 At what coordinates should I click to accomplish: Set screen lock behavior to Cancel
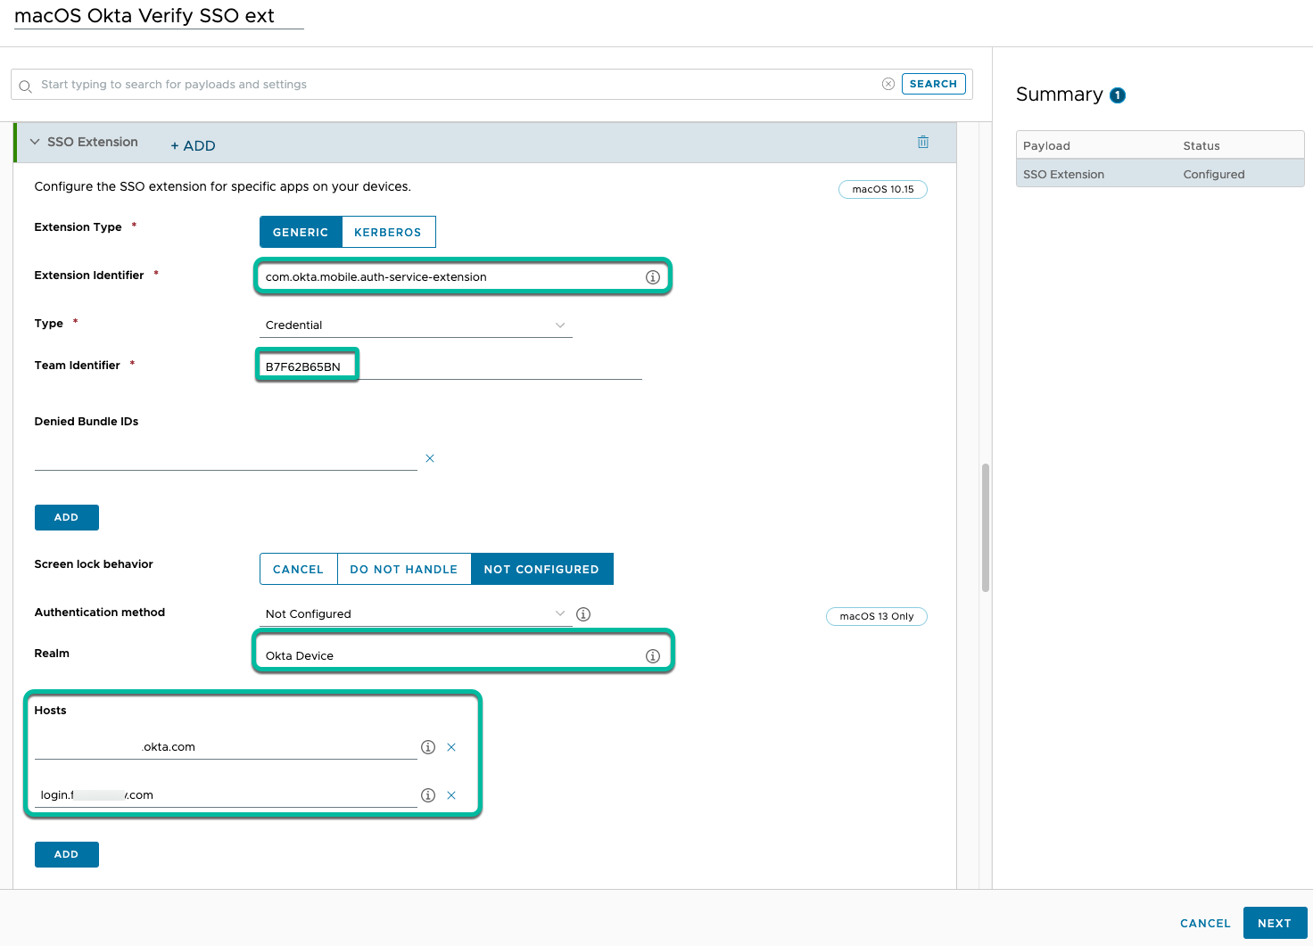pos(298,569)
